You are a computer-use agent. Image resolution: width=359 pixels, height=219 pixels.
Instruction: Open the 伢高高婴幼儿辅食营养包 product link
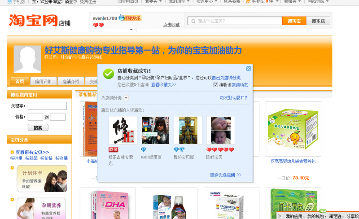point(293,161)
